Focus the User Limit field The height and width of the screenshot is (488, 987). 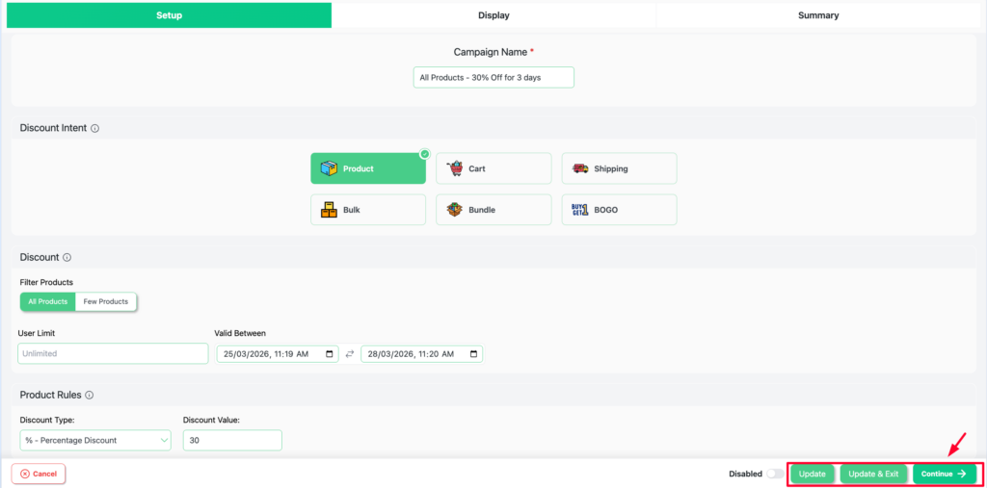click(113, 353)
